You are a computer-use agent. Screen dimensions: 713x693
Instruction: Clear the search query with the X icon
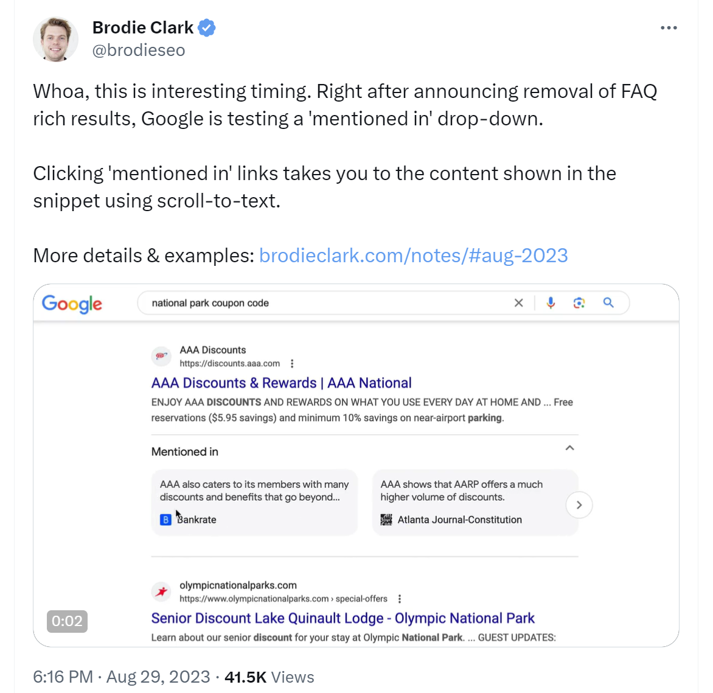coord(518,302)
